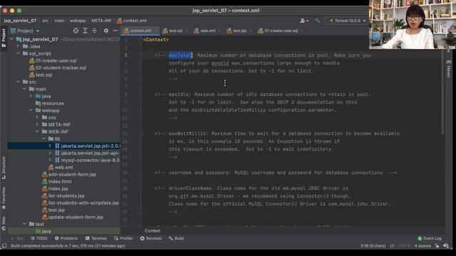Click webapp in the navigation breadcrumb
456x256 pixels.
click(x=78, y=21)
